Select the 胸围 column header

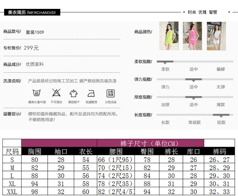coord(35,152)
